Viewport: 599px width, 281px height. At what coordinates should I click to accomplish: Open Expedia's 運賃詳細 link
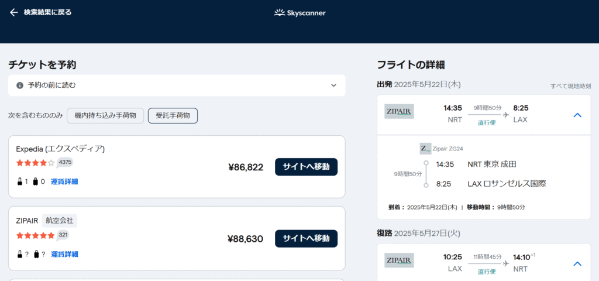click(64, 181)
